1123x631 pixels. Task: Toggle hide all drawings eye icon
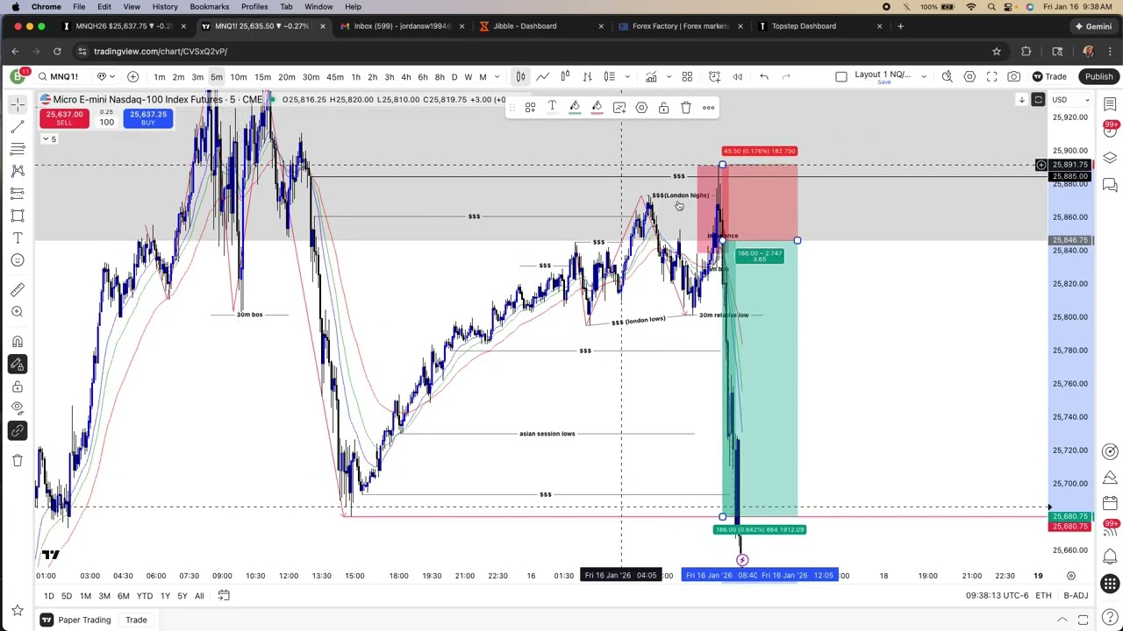pos(18,408)
